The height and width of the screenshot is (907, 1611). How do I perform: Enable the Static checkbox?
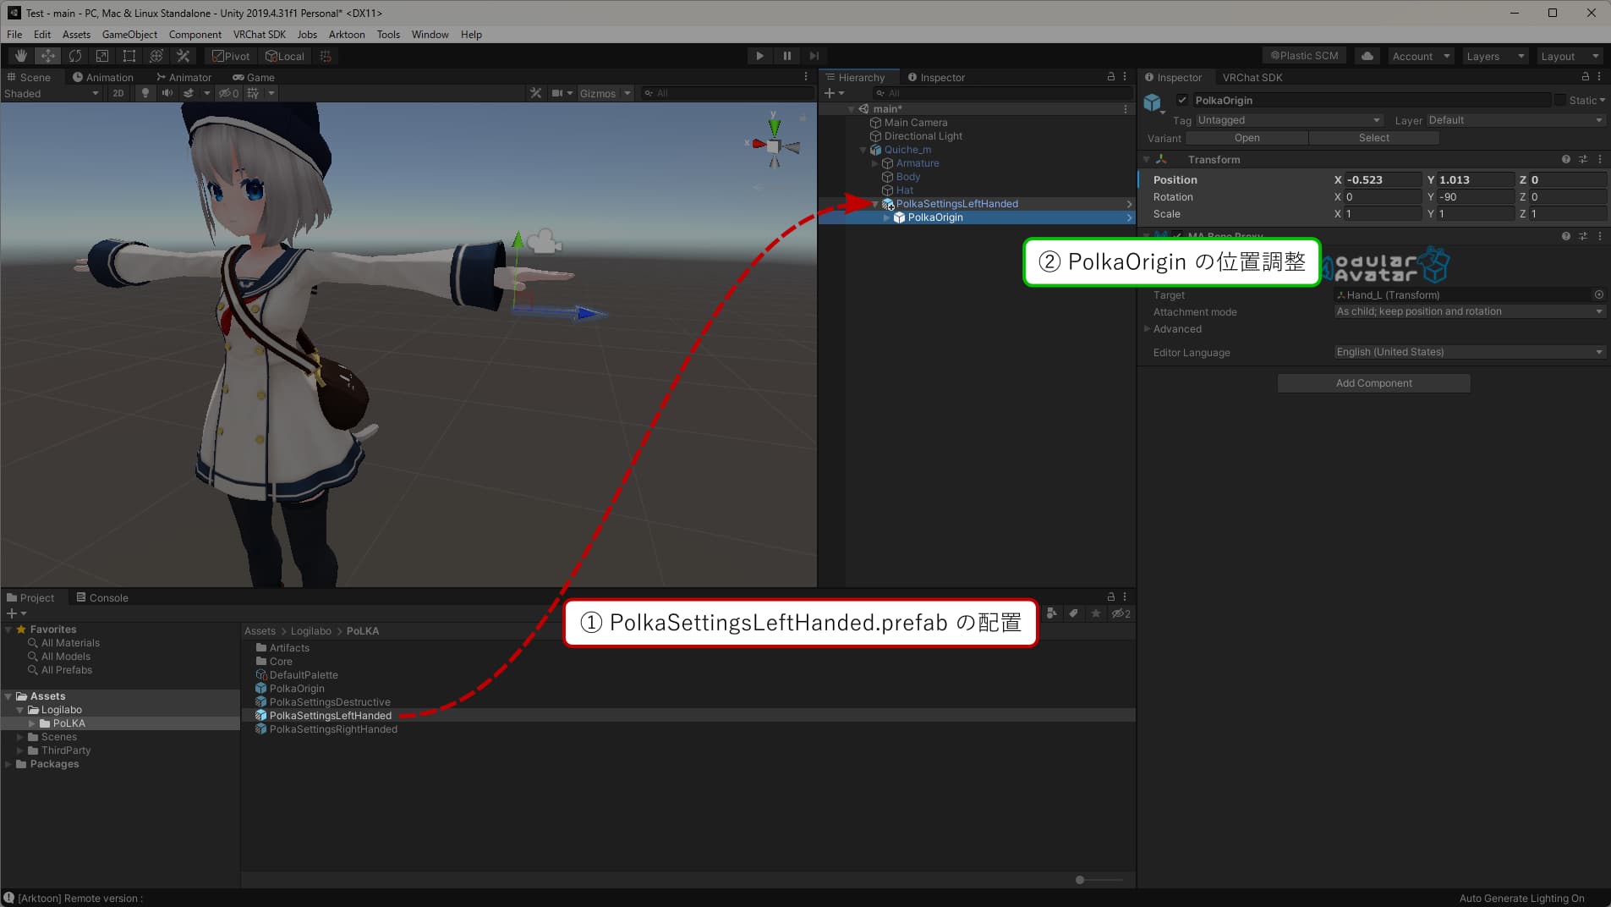point(1560,100)
